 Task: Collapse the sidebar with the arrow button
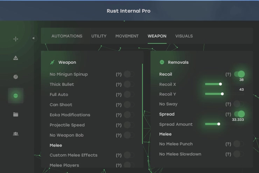coord(34,38)
